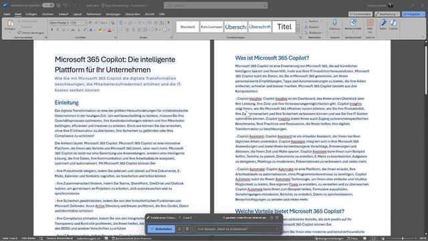Justify text alignment
The width and height of the screenshot is (428, 241).
[139, 30]
